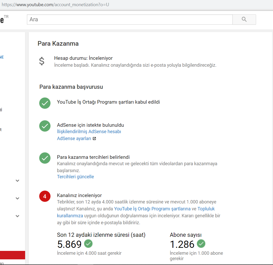Viewport: 273px width, 265px height.
Task: Click green checkmark beside AdSense için istekte bulunuldu
Action: pos(45,126)
